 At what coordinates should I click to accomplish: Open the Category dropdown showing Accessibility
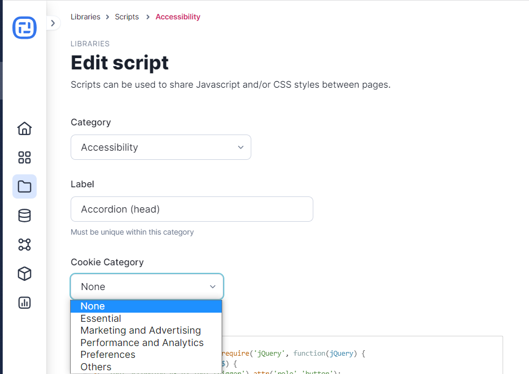[161, 147]
